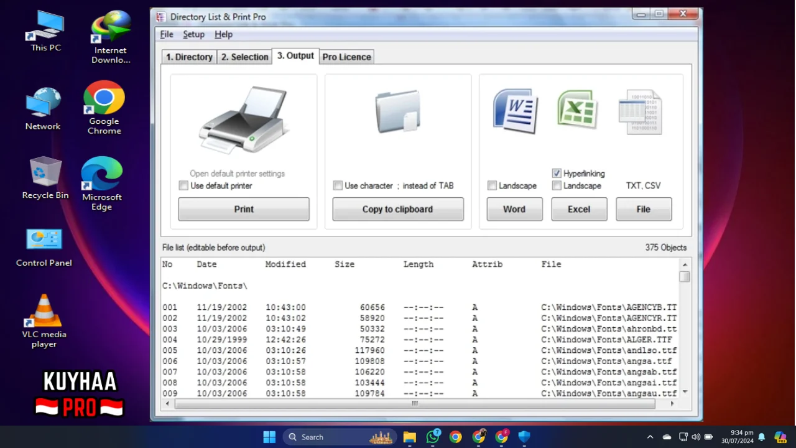Click the Print button

click(x=244, y=209)
